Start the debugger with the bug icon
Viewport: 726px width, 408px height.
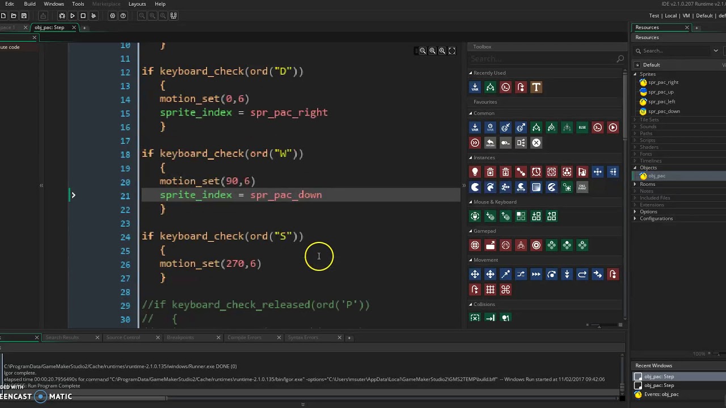tap(62, 16)
